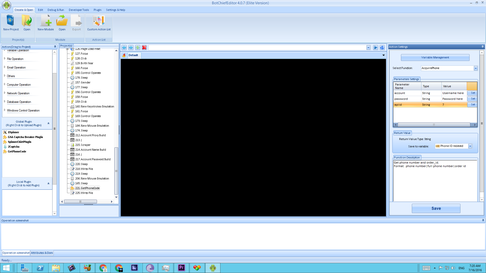Click the Go navigate icon beside URL bar
The width and height of the screenshot is (486, 273).
click(375, 48)
